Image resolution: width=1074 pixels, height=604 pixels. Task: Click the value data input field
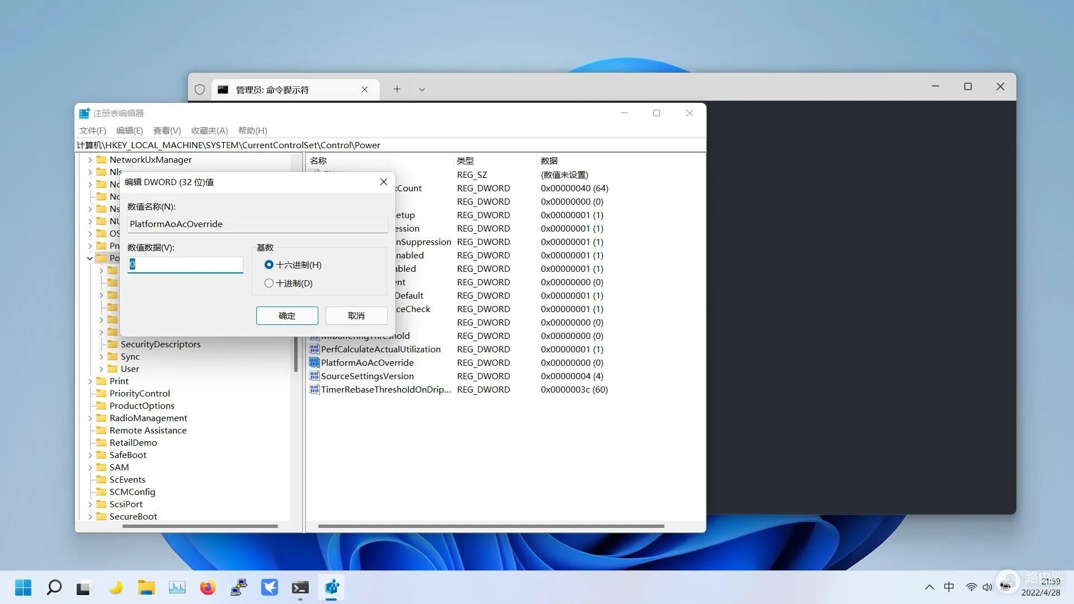[185, 265]
